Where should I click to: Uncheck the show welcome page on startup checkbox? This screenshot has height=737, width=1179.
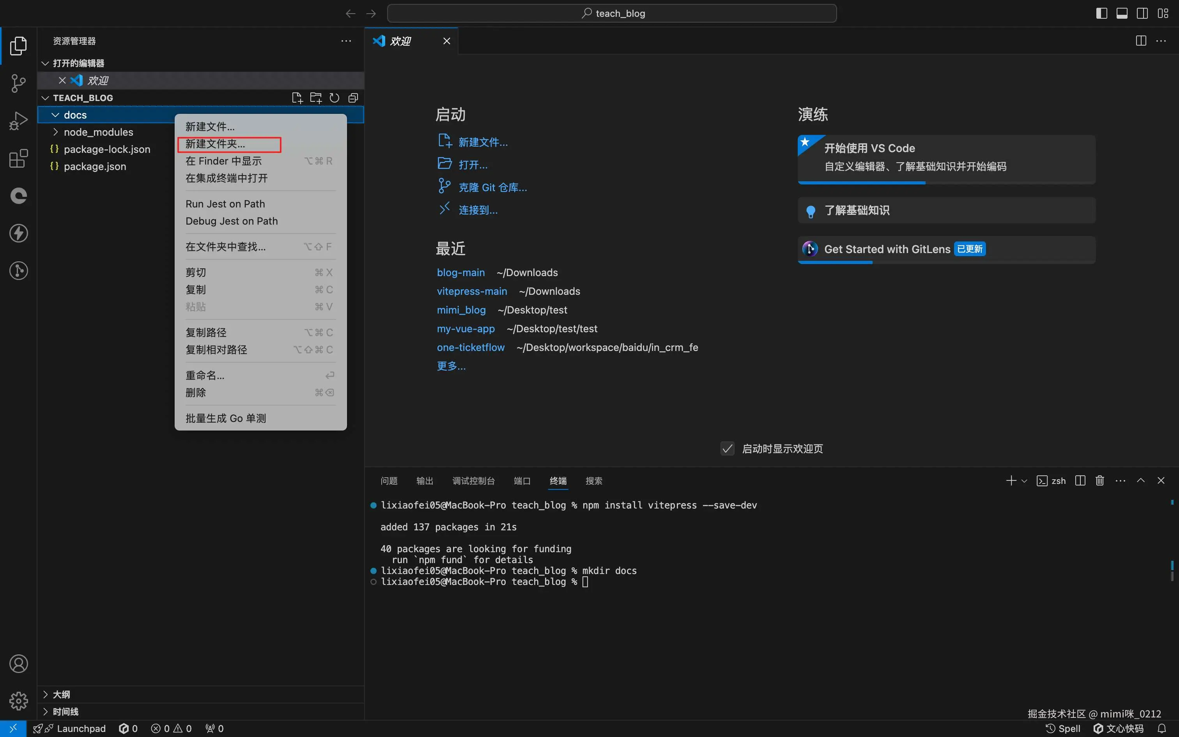tap(728, 448)
